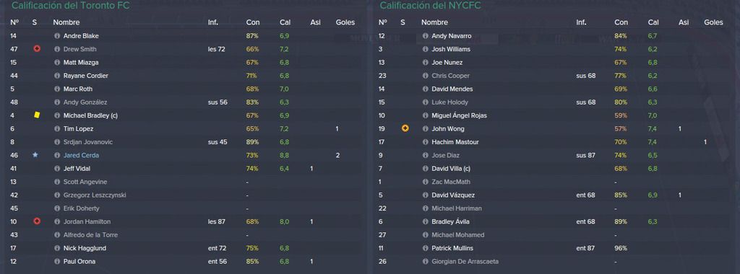This screenshot has height=274, width=740.
Task: Click star icon beside Jared Cerda
Action: (35, 155)
